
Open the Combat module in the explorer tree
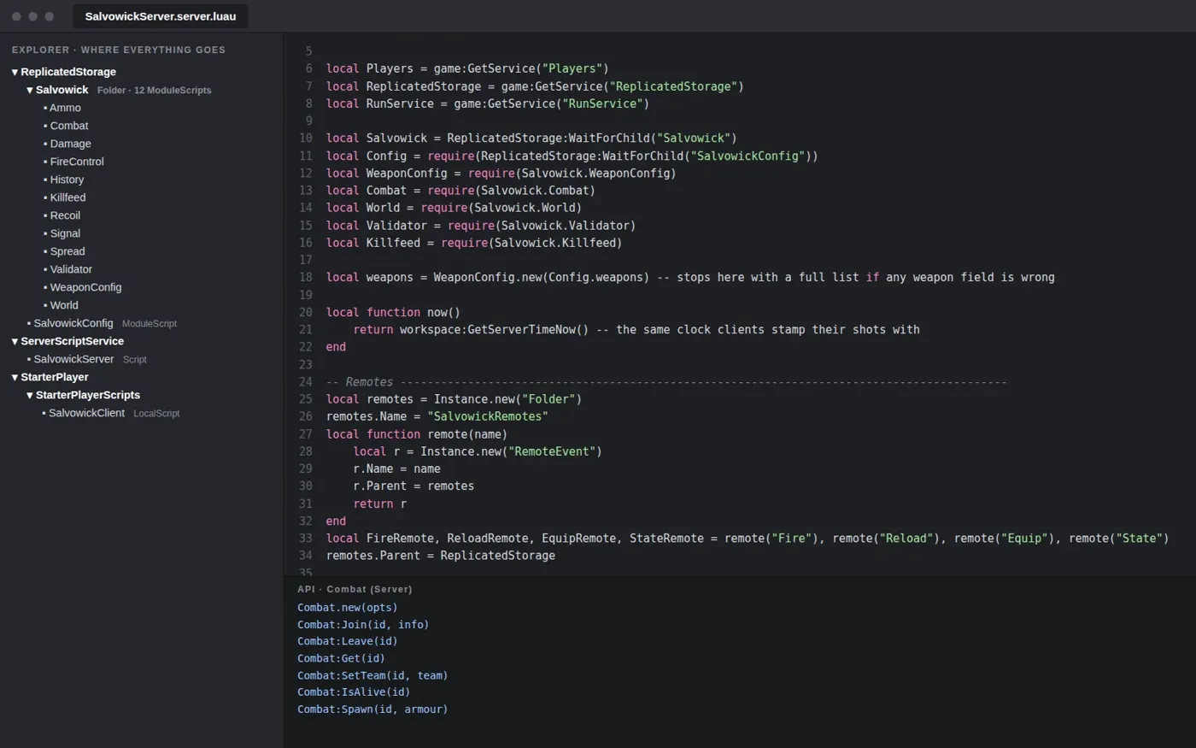coord(69,126)
